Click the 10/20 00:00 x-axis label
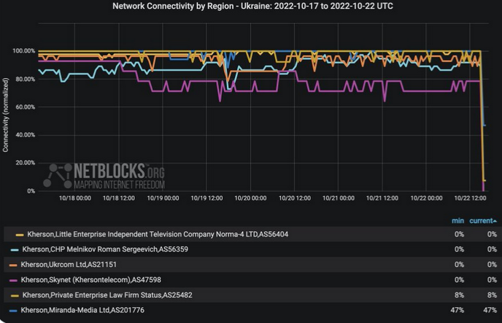Screen dimensions: 502x323 [x=250, y=198]
